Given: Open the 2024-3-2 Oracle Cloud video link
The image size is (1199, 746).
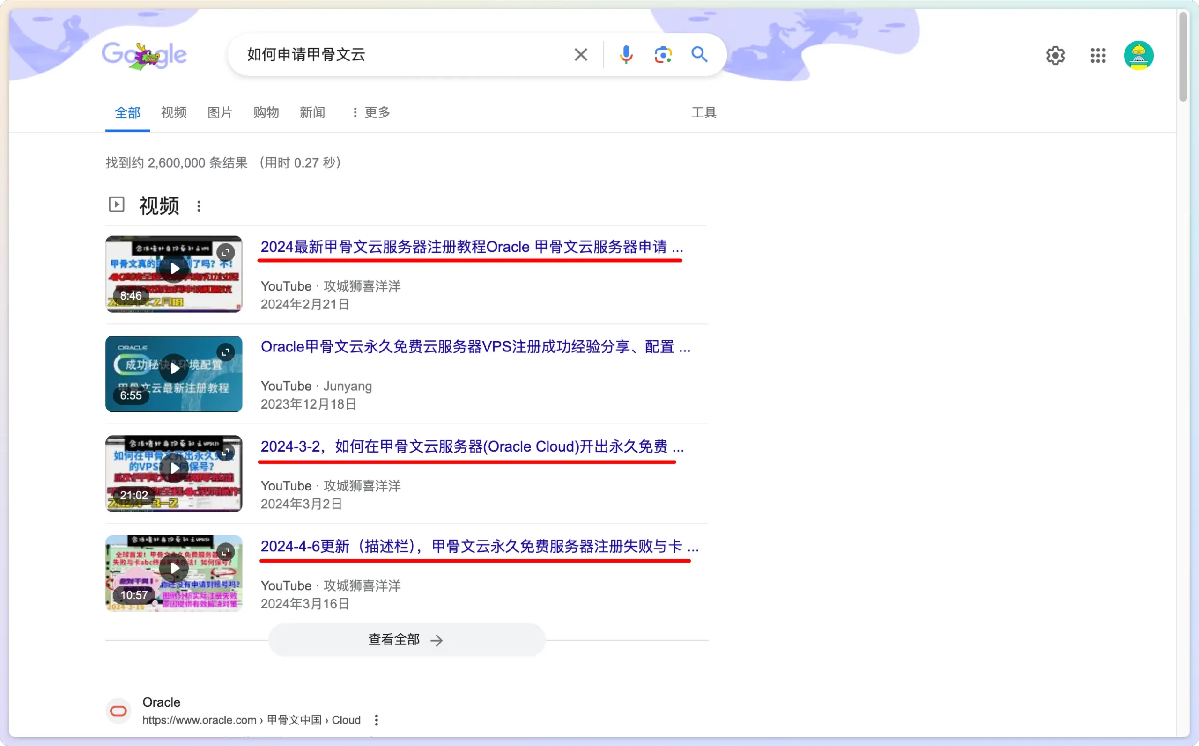Looking at the screenshot, I should coord(472,446).
